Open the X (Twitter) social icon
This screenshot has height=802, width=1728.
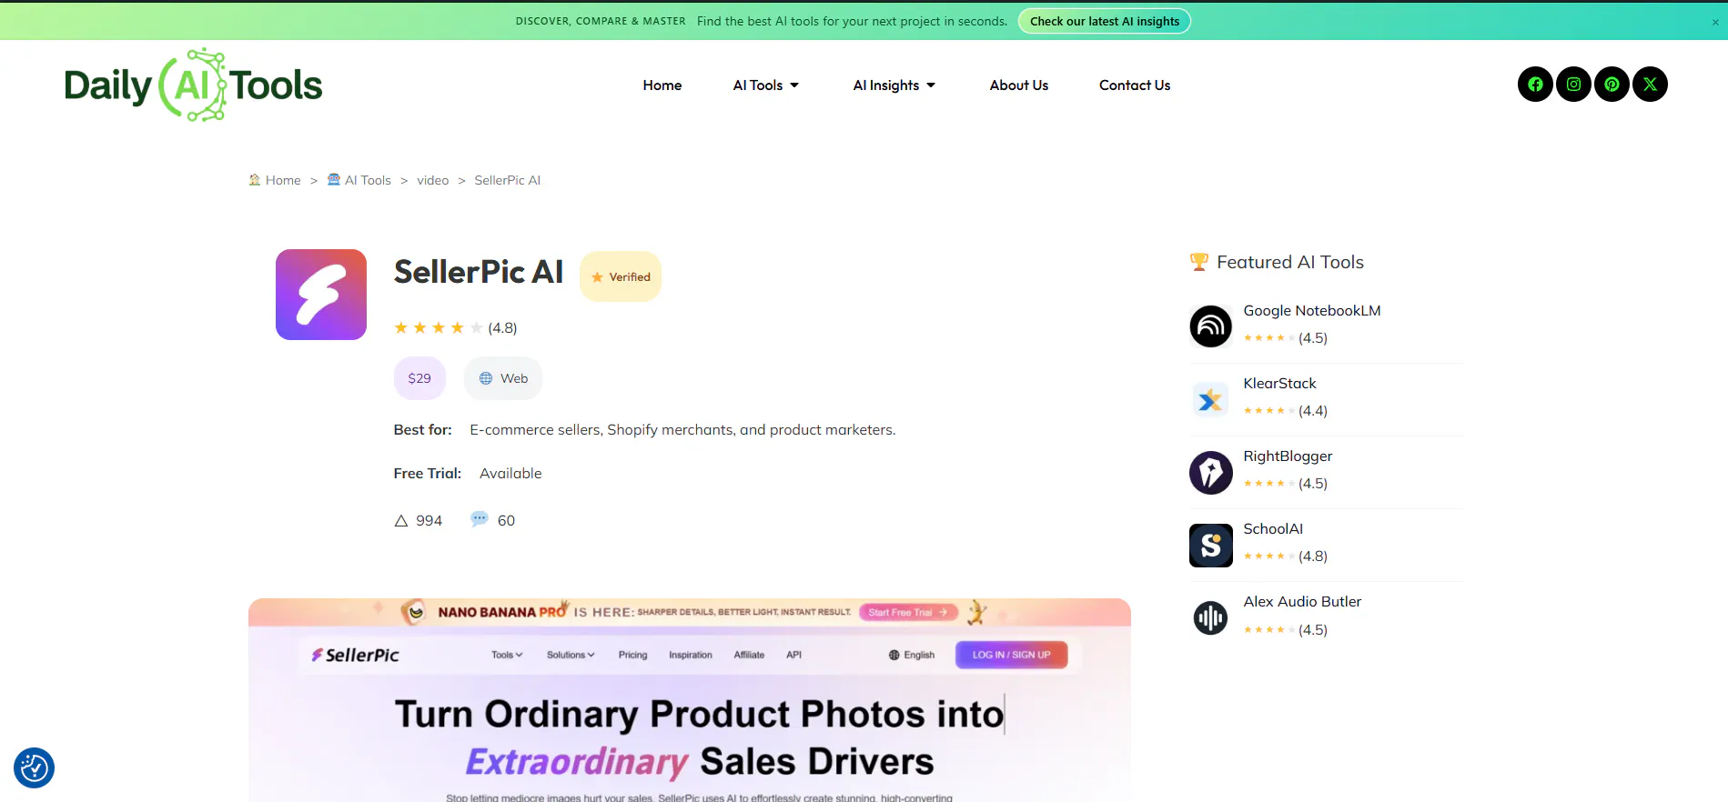click(x=1650, y=85)
